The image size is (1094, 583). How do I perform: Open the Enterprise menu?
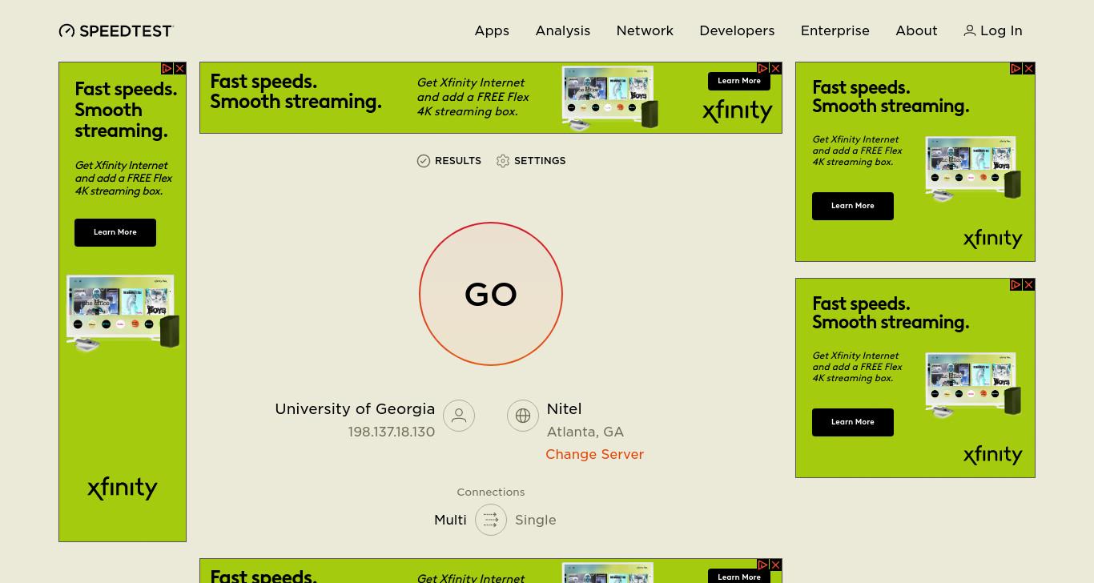click(835, 30)
